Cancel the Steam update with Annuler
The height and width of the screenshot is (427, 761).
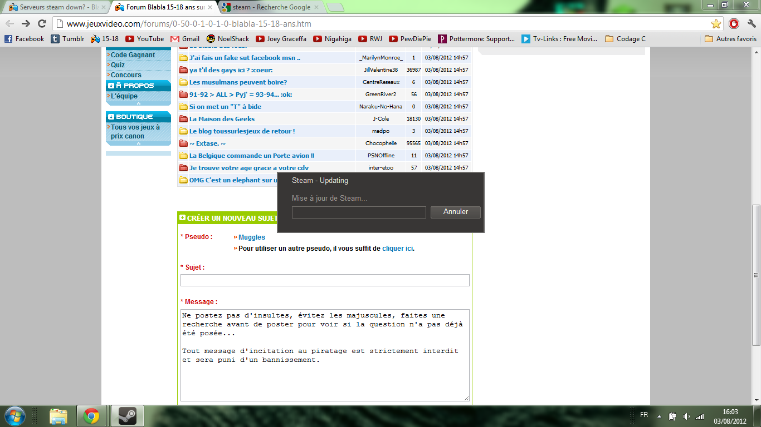pos(456,212)
